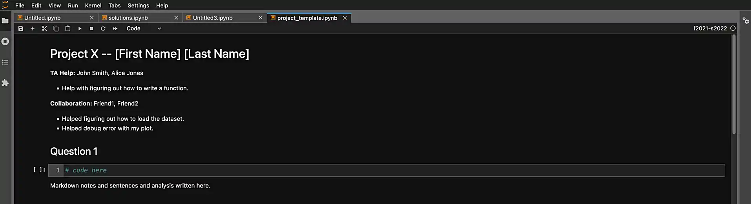This screenshot has width=751, height=204.
Task: Open the cell type Code dropdown
Action: coord(144,29)
